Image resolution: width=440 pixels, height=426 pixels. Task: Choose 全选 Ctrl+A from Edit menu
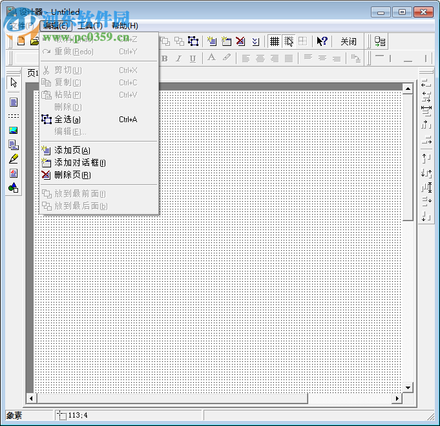pyautogui.click(x=99, y=120)
